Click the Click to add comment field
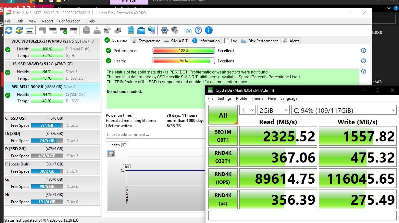 156,135
